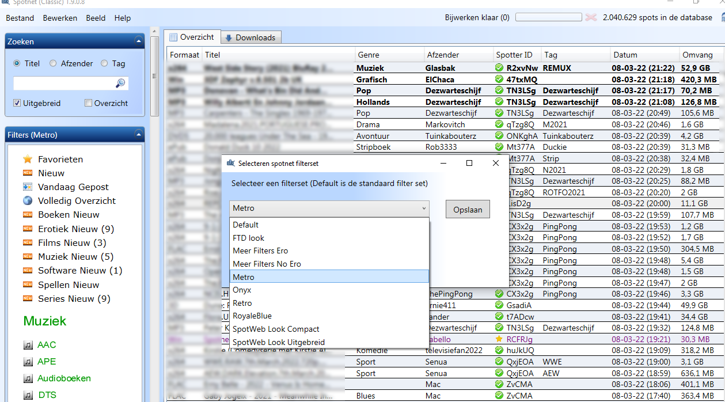Choose Meer Filters No Ero option
725x402 pixels.
click(x=329, y=264)
